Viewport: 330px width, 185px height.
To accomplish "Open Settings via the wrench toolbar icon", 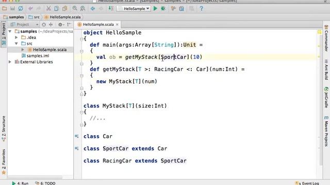I will click(173, 9).
